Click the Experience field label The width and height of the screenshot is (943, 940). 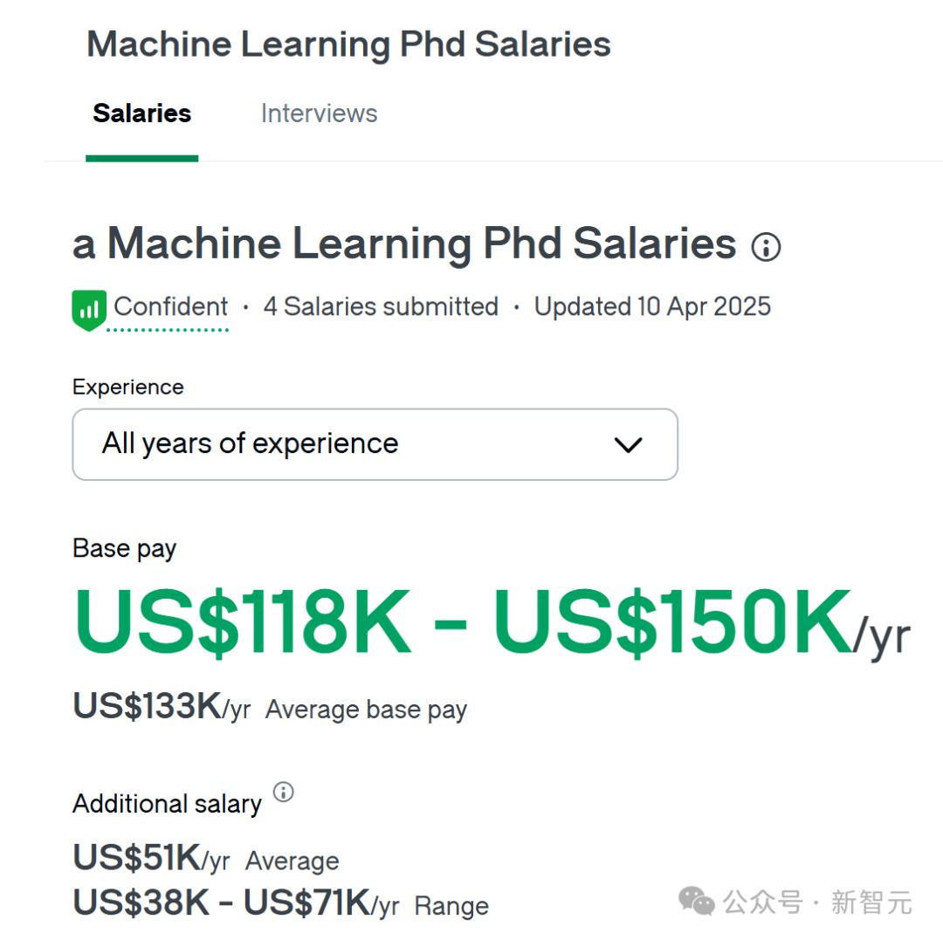128,387
